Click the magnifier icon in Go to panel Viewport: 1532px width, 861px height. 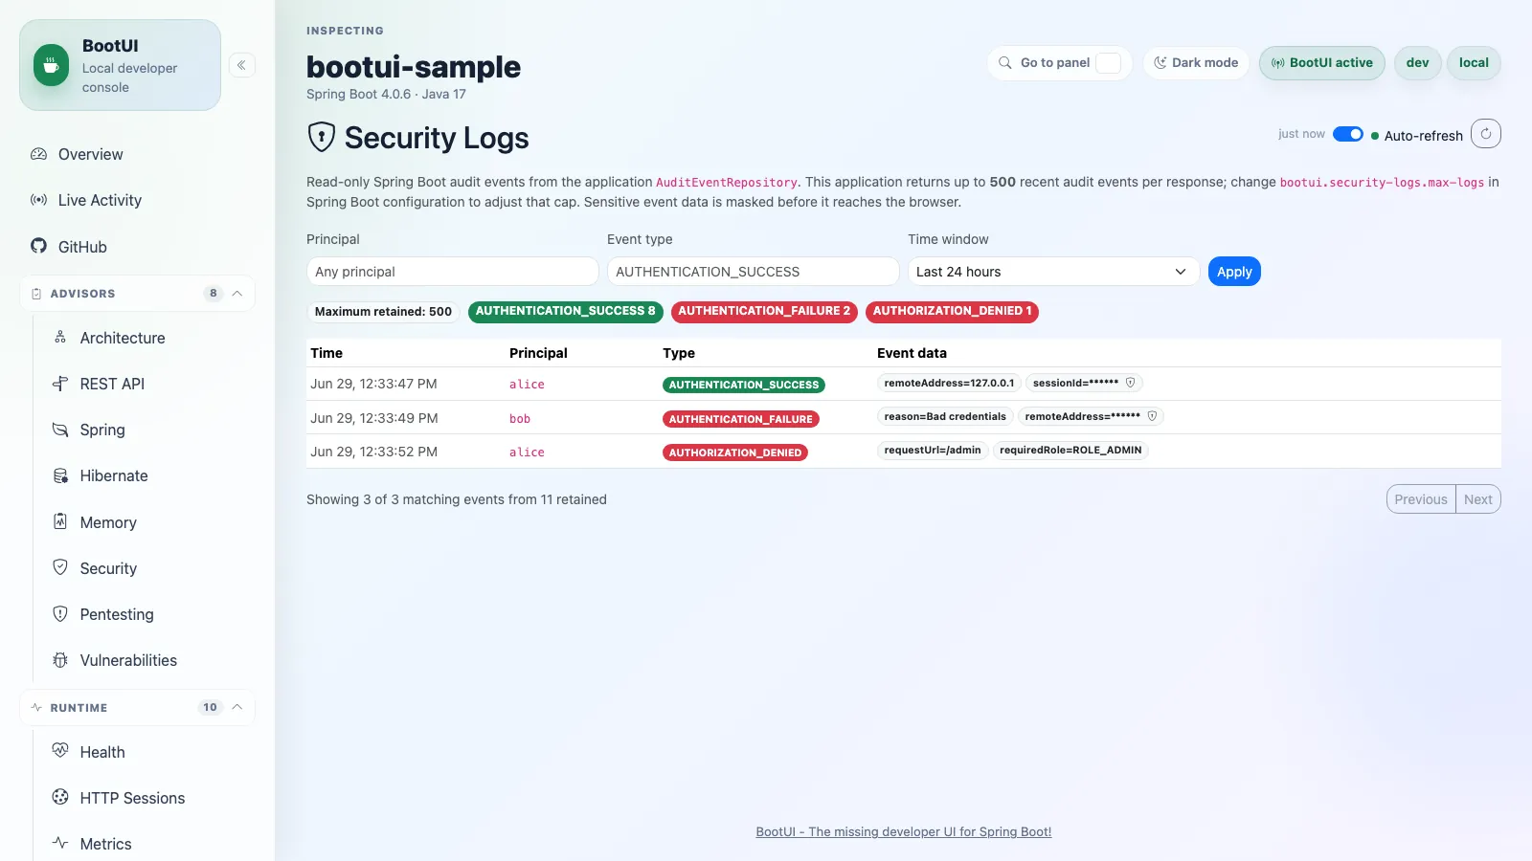point(1005,63)
